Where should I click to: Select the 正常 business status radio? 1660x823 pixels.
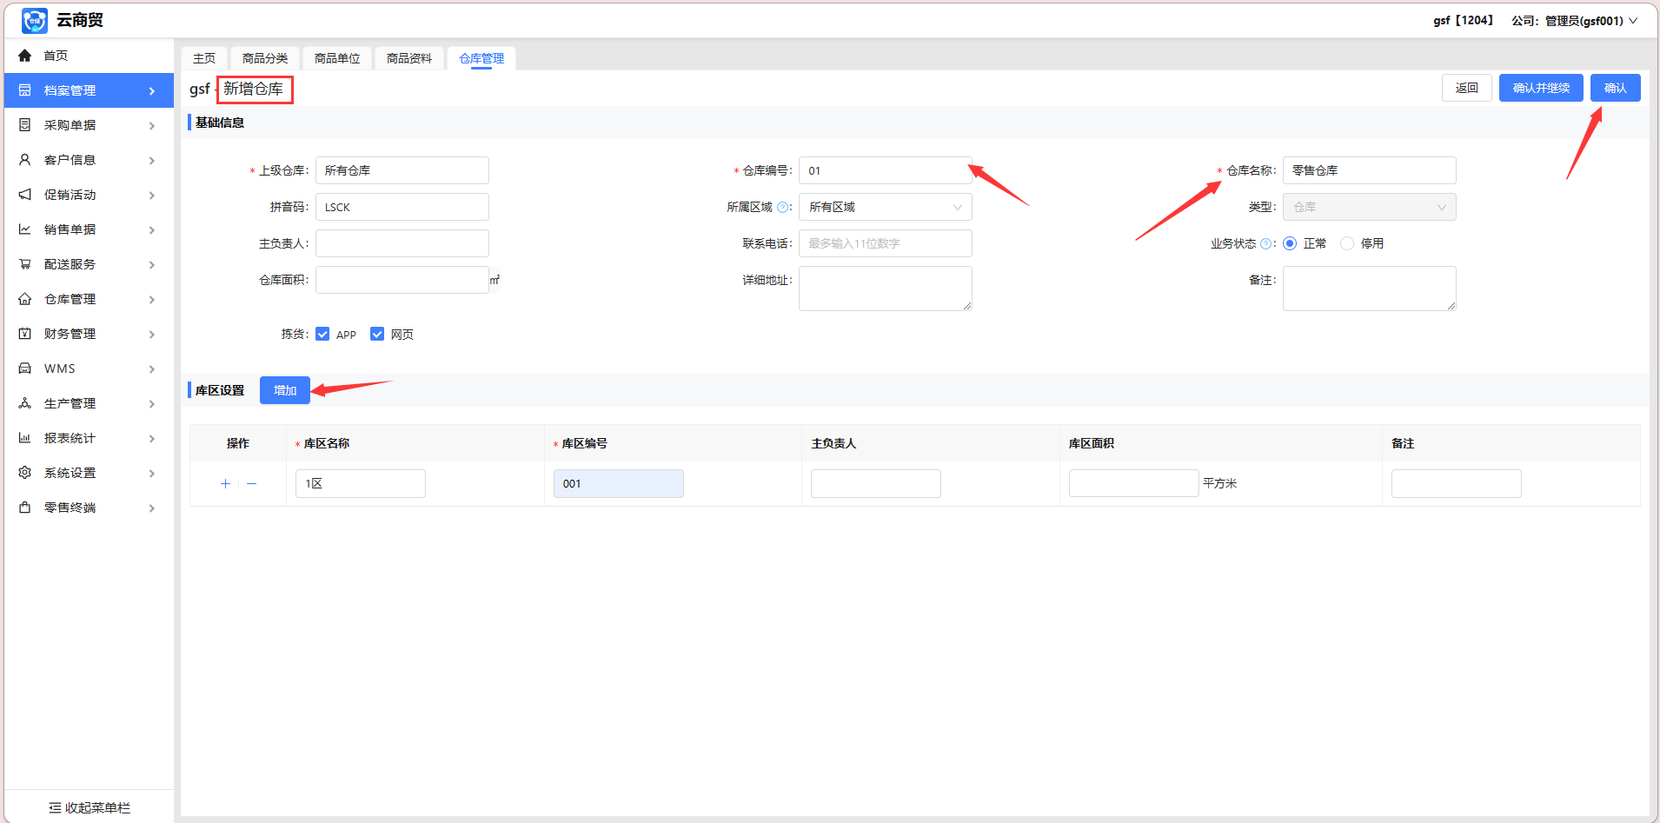(1290, 243)
